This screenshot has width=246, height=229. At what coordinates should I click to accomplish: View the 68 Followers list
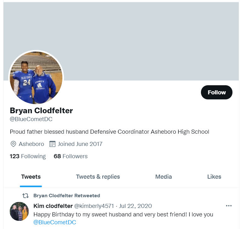click(71, 156)
